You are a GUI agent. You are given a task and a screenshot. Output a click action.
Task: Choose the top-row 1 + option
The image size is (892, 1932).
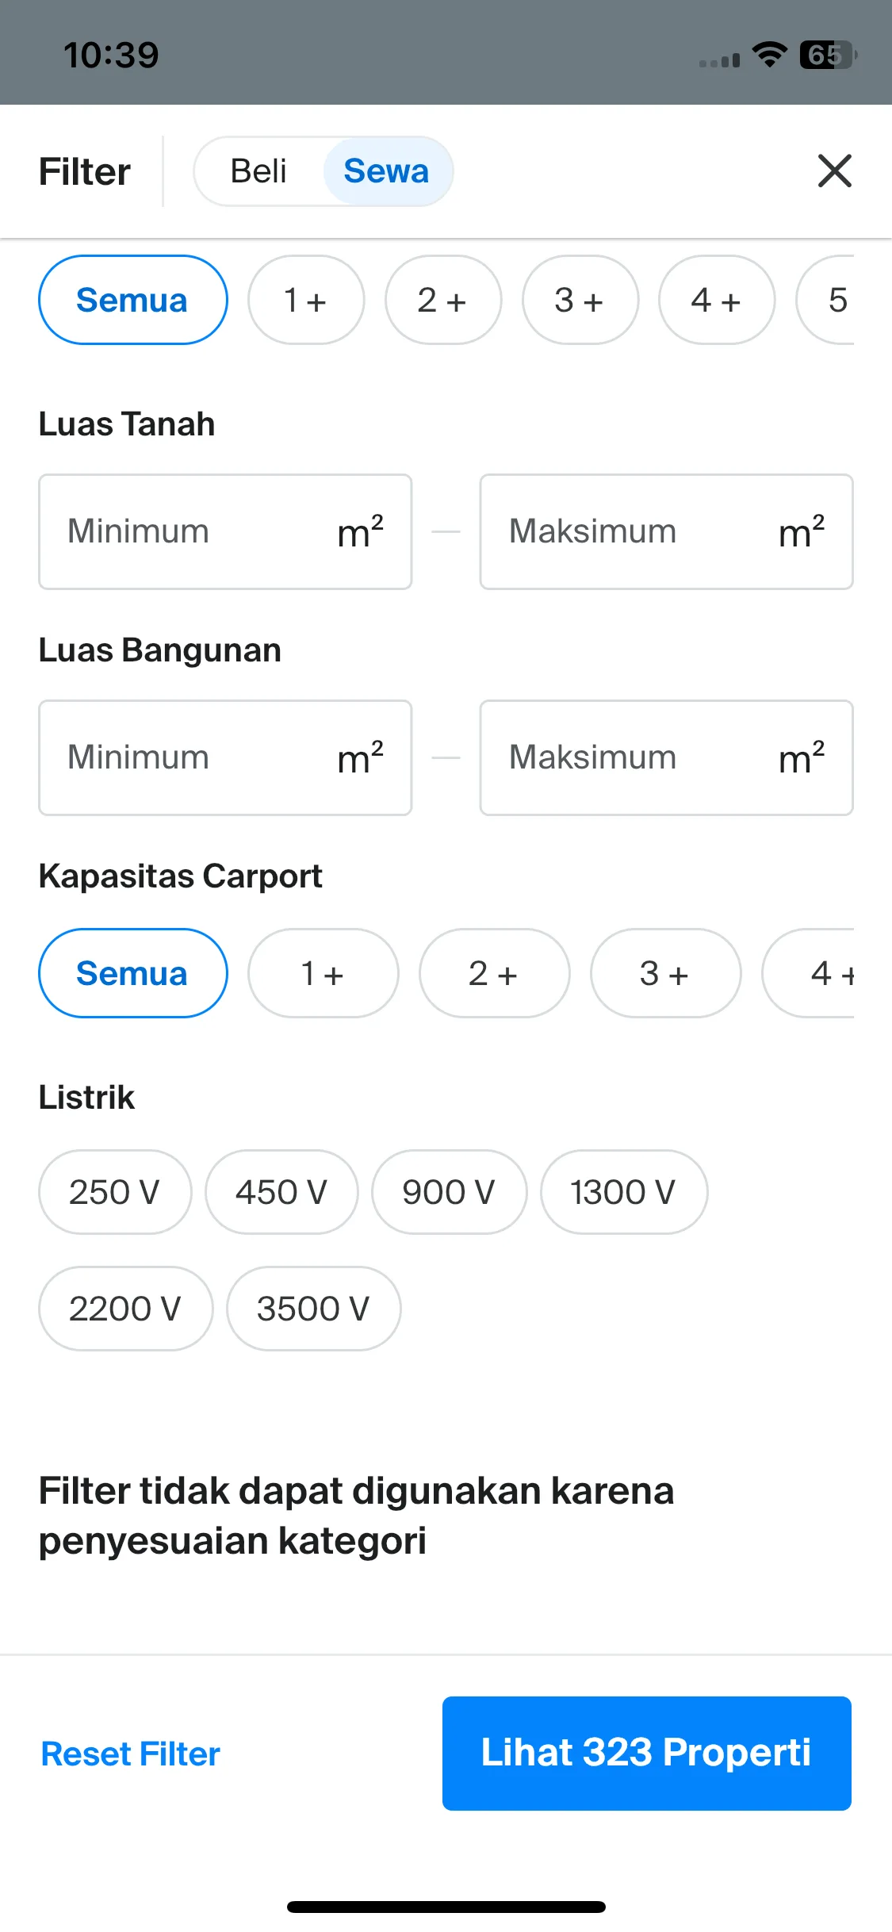point(306,300)
